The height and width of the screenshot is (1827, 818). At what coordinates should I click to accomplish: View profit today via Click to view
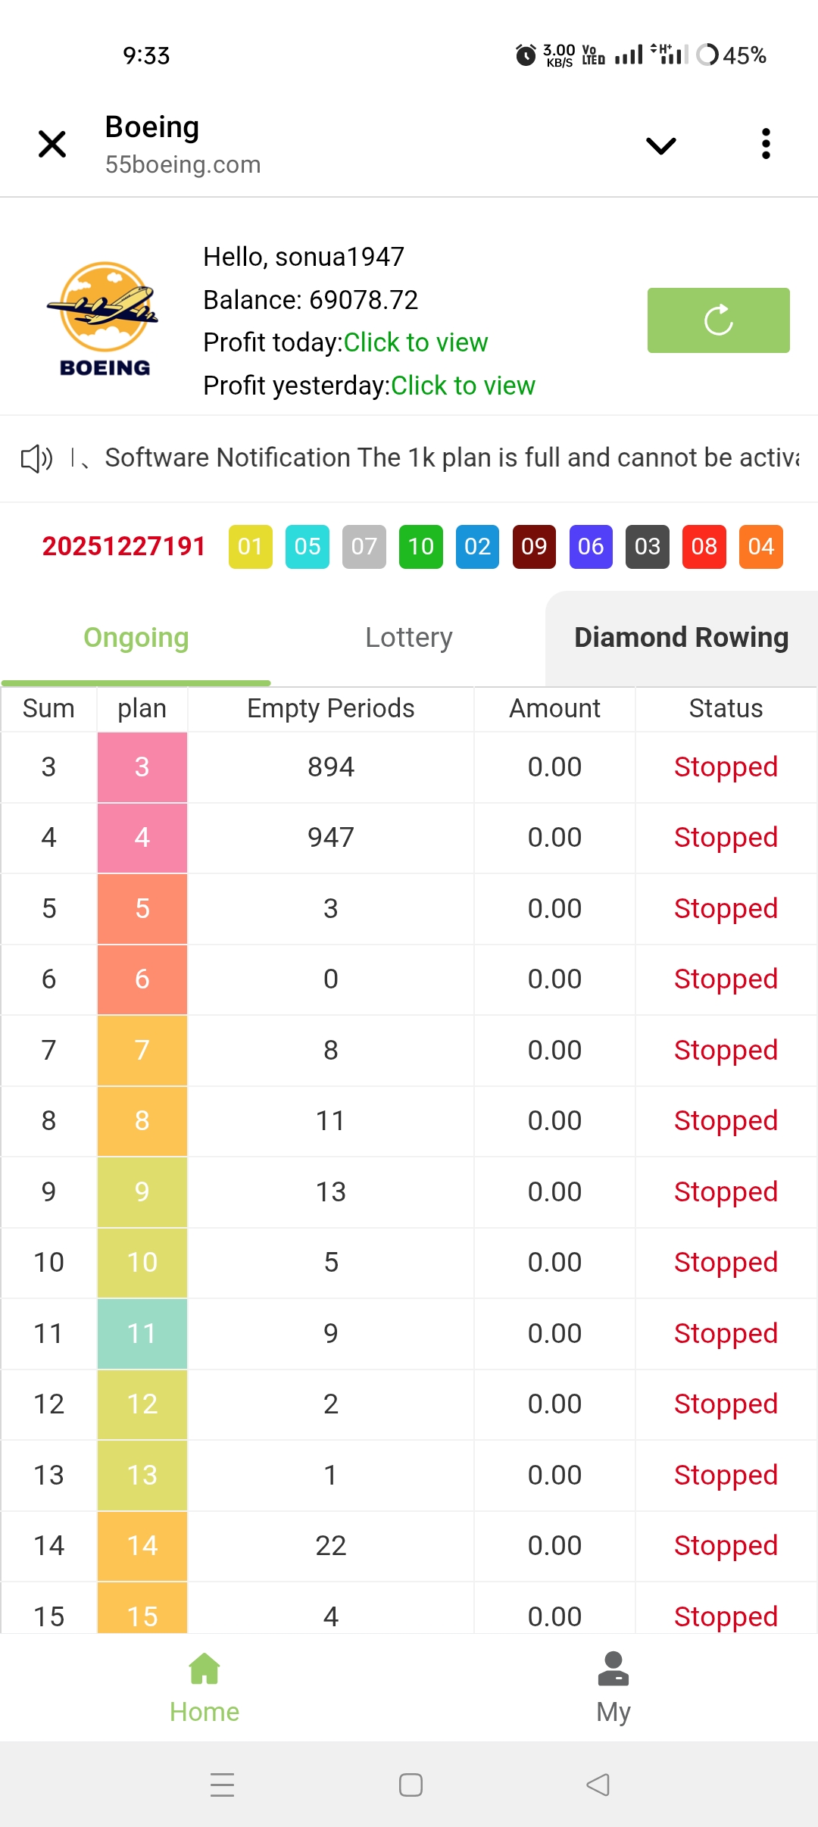tap(415, 342)
